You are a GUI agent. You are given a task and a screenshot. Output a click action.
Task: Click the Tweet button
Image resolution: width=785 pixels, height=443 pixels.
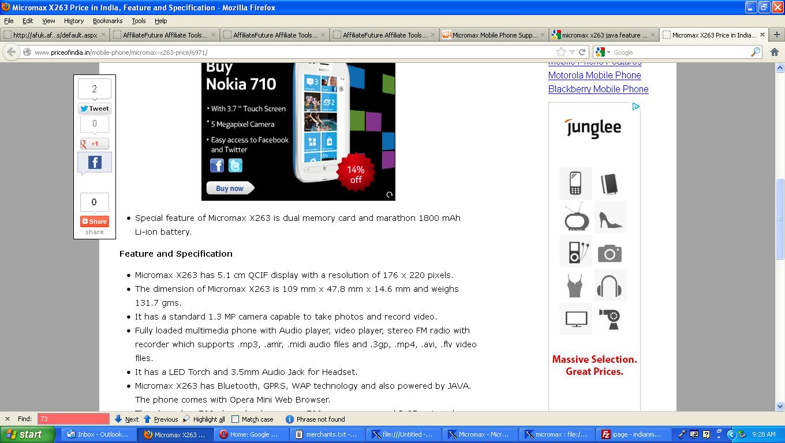pos(95,108)
